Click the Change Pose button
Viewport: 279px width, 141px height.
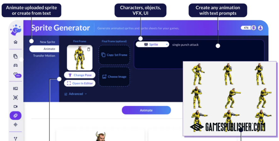click(80, 75)
